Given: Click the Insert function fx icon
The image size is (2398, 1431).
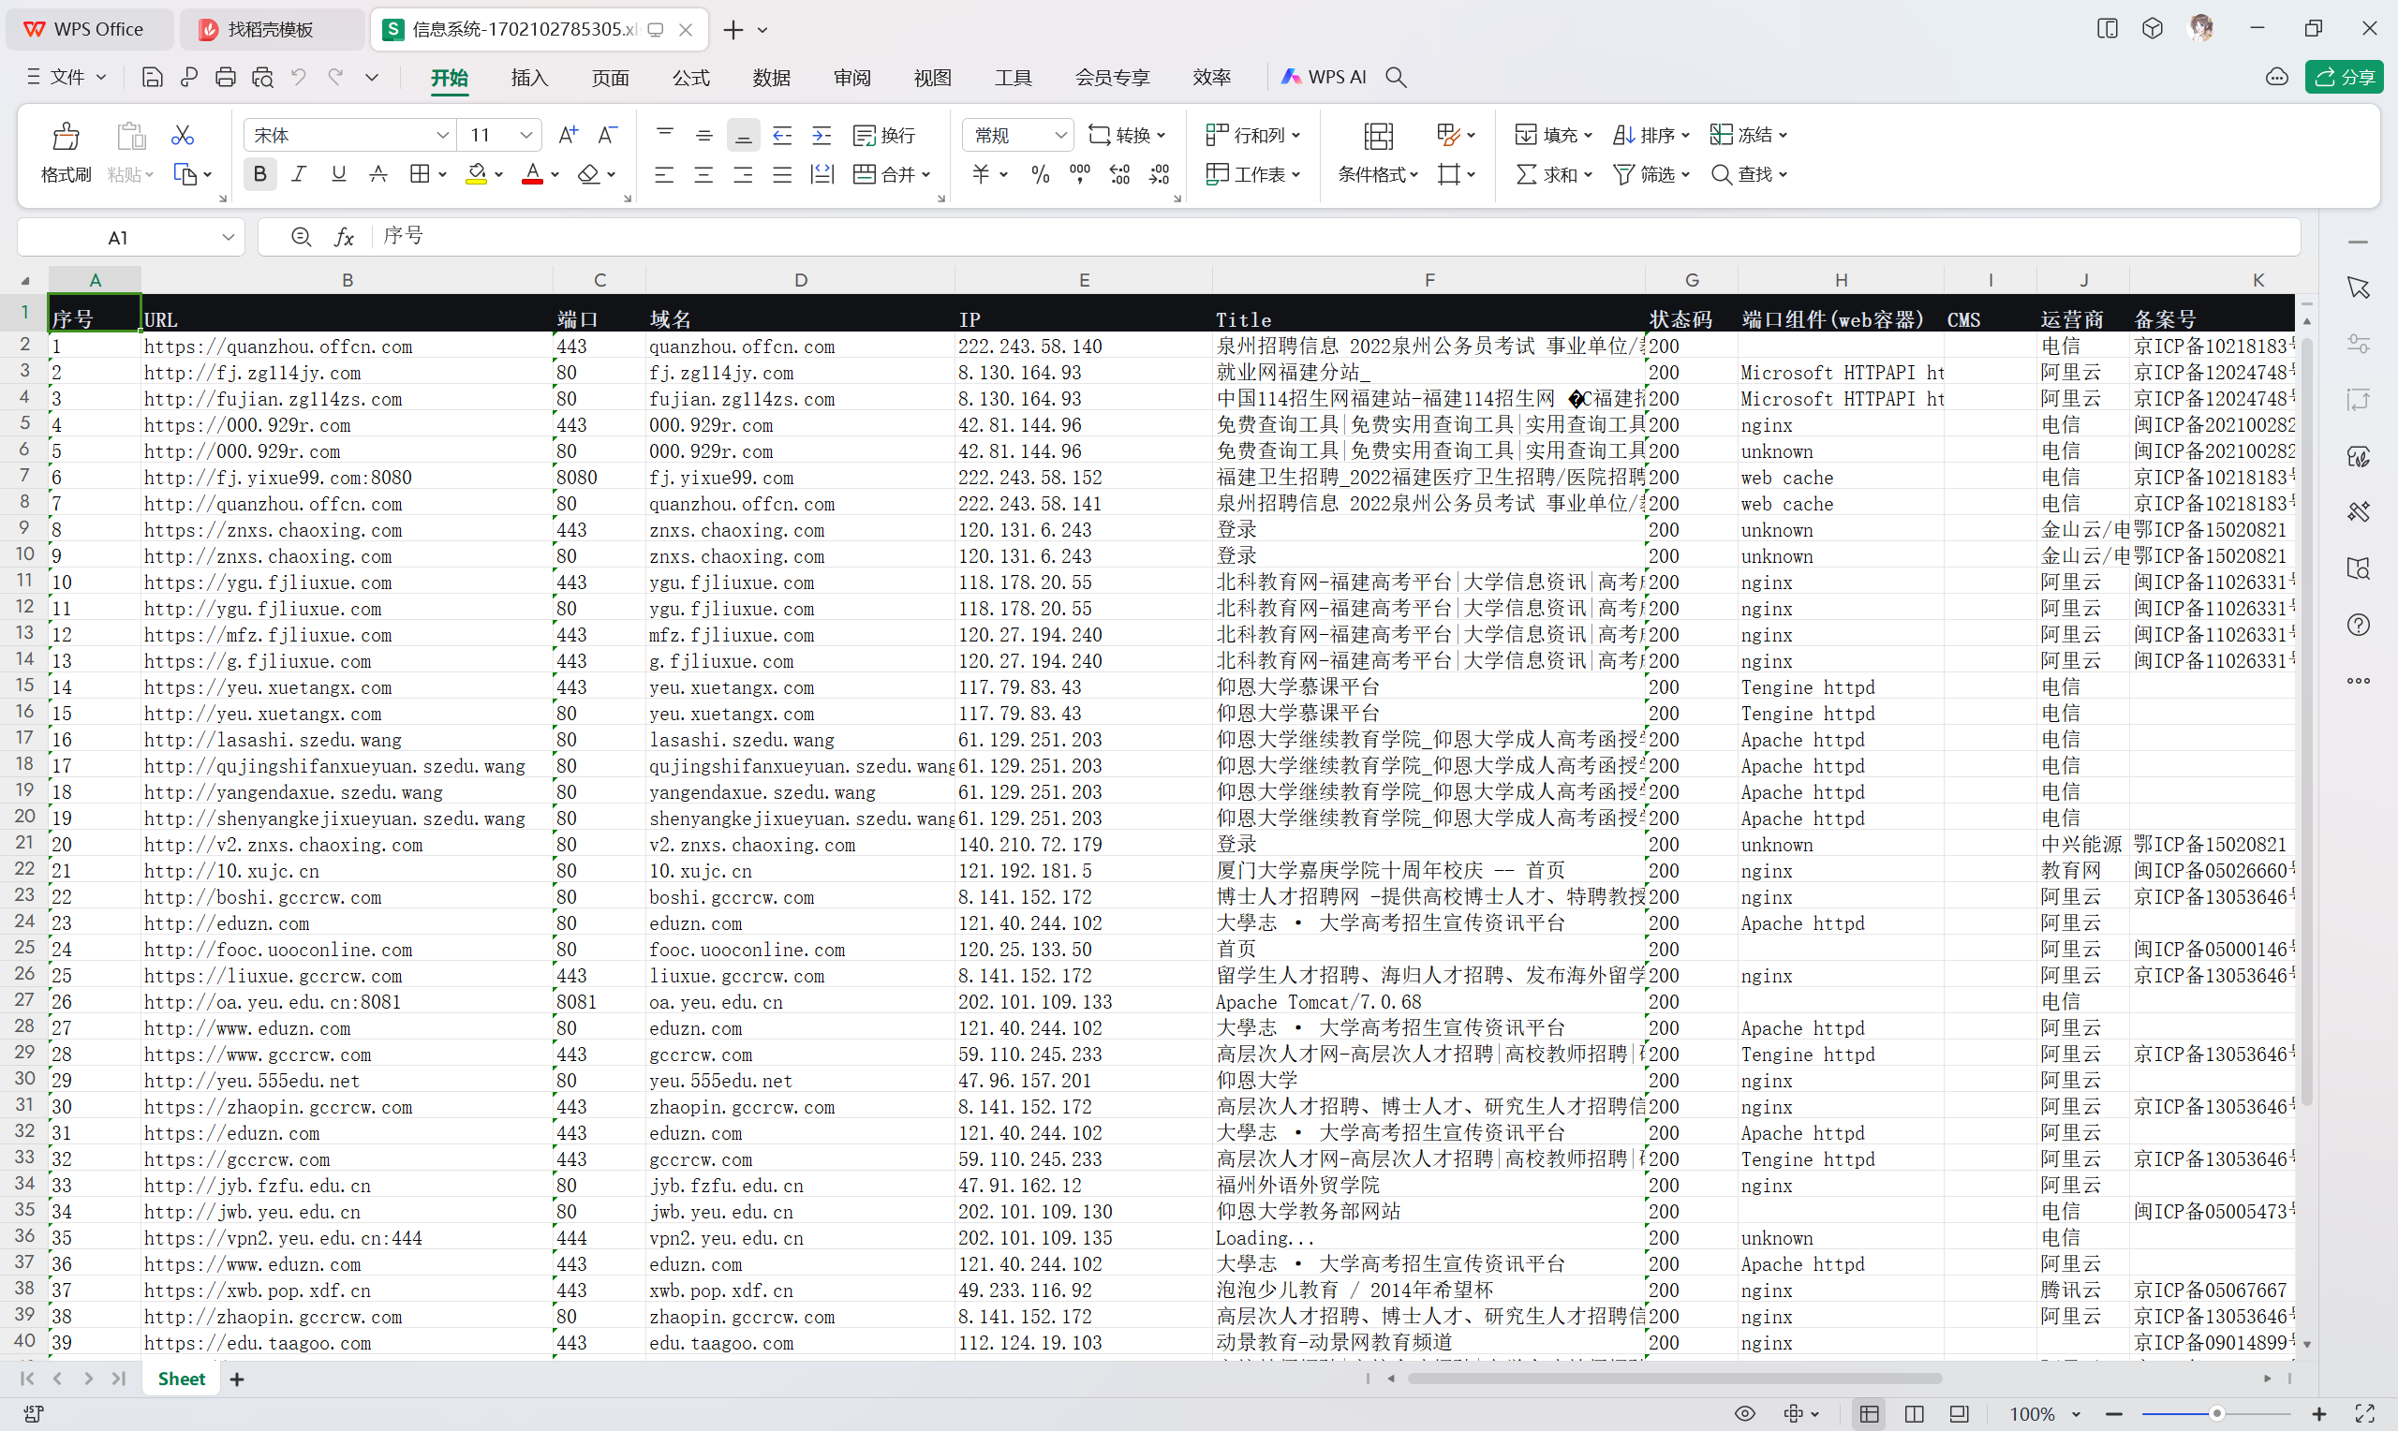Looking at the screenshot, I should tap(343, 237).
